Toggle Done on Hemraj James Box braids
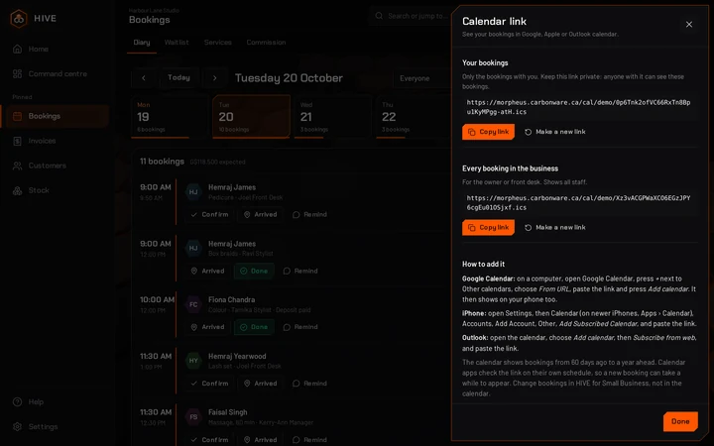The height and width of the screenshot is (446, 714). click(255, 271)
